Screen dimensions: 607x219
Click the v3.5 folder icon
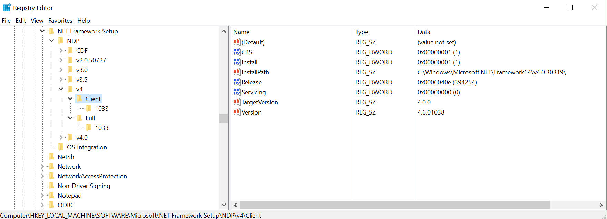(x=70, y=79)
